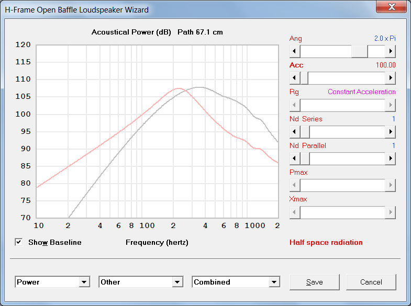
Task: Click the Nd Series slider thumb
Action: pos(305,132)
